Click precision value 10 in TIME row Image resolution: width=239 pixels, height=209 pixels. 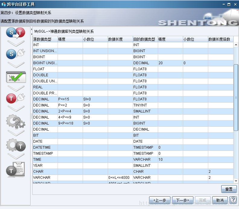coord(170,160)
